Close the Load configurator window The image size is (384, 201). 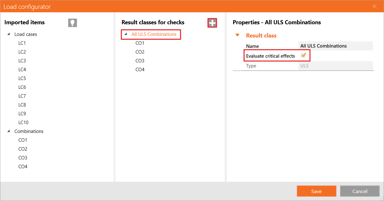375,7
